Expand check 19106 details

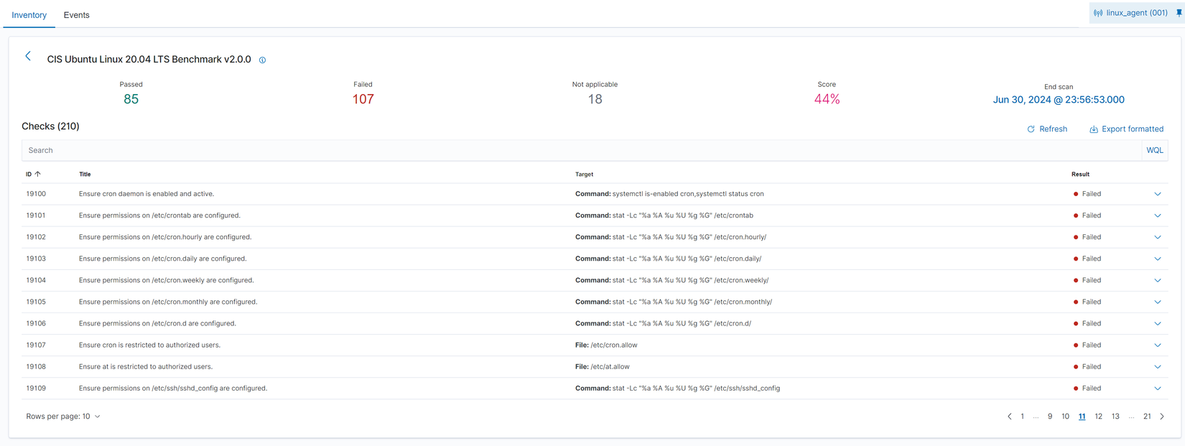point(1158,323)
